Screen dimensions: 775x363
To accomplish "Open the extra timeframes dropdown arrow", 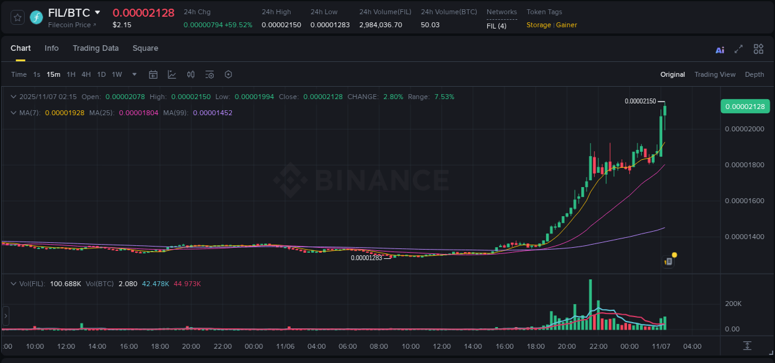I will (133, 74).
